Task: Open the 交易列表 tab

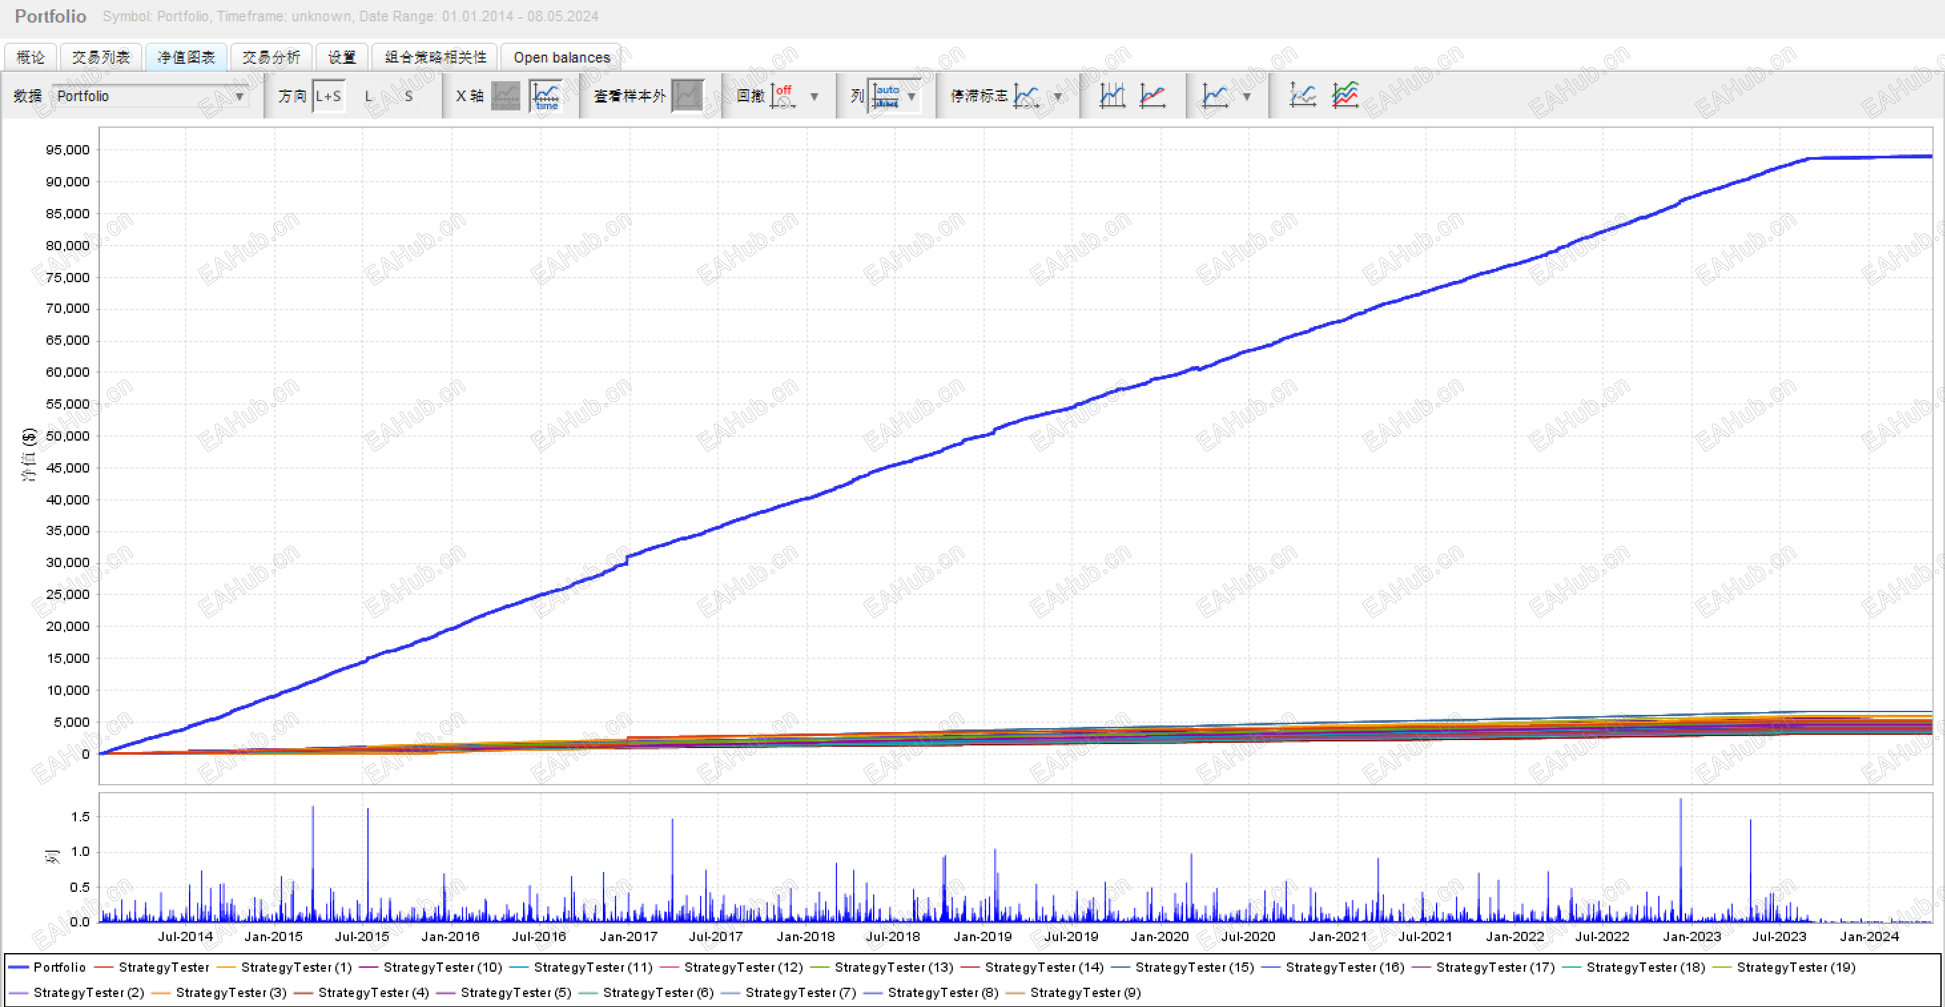Action: tap(100, 57)
